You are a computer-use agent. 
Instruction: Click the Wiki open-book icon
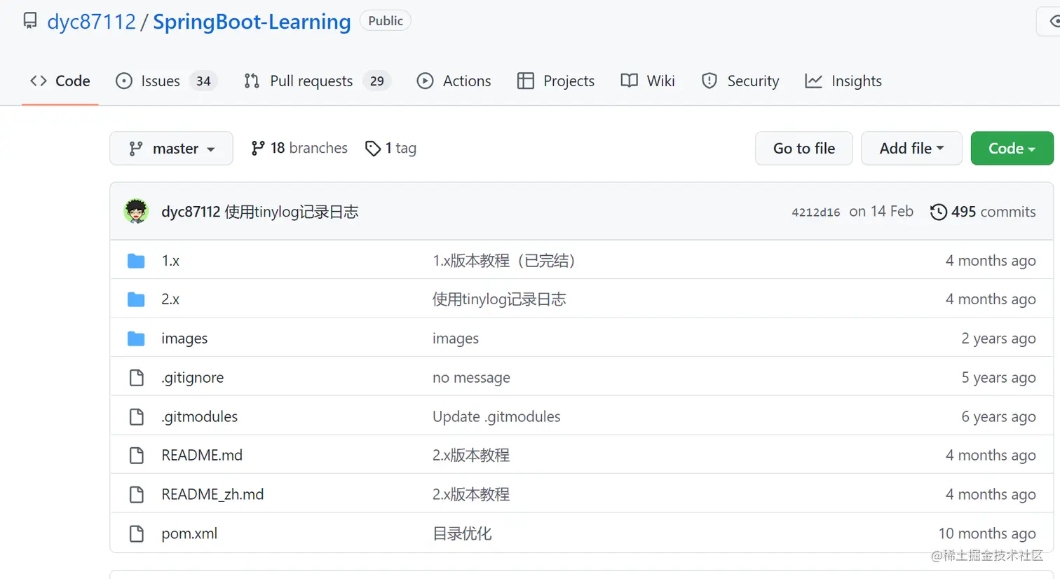(x=630, y=81)
